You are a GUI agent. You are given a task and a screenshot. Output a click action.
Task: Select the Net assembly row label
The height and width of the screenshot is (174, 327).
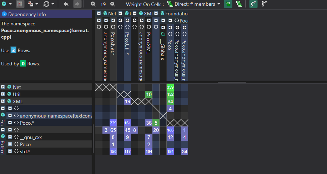[x=17, y=87]
